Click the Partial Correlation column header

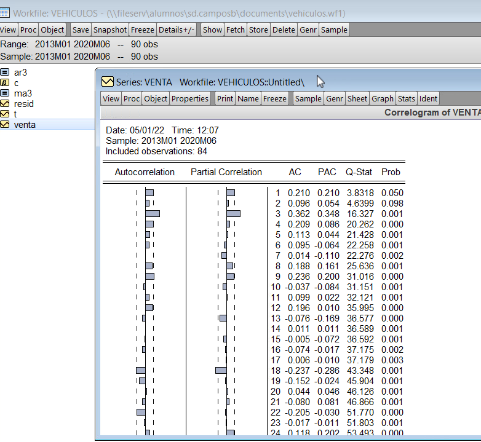(226, 172)
